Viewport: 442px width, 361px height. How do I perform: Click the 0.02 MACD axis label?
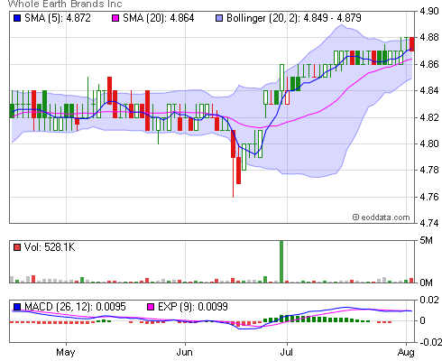[x=430, y=300]
